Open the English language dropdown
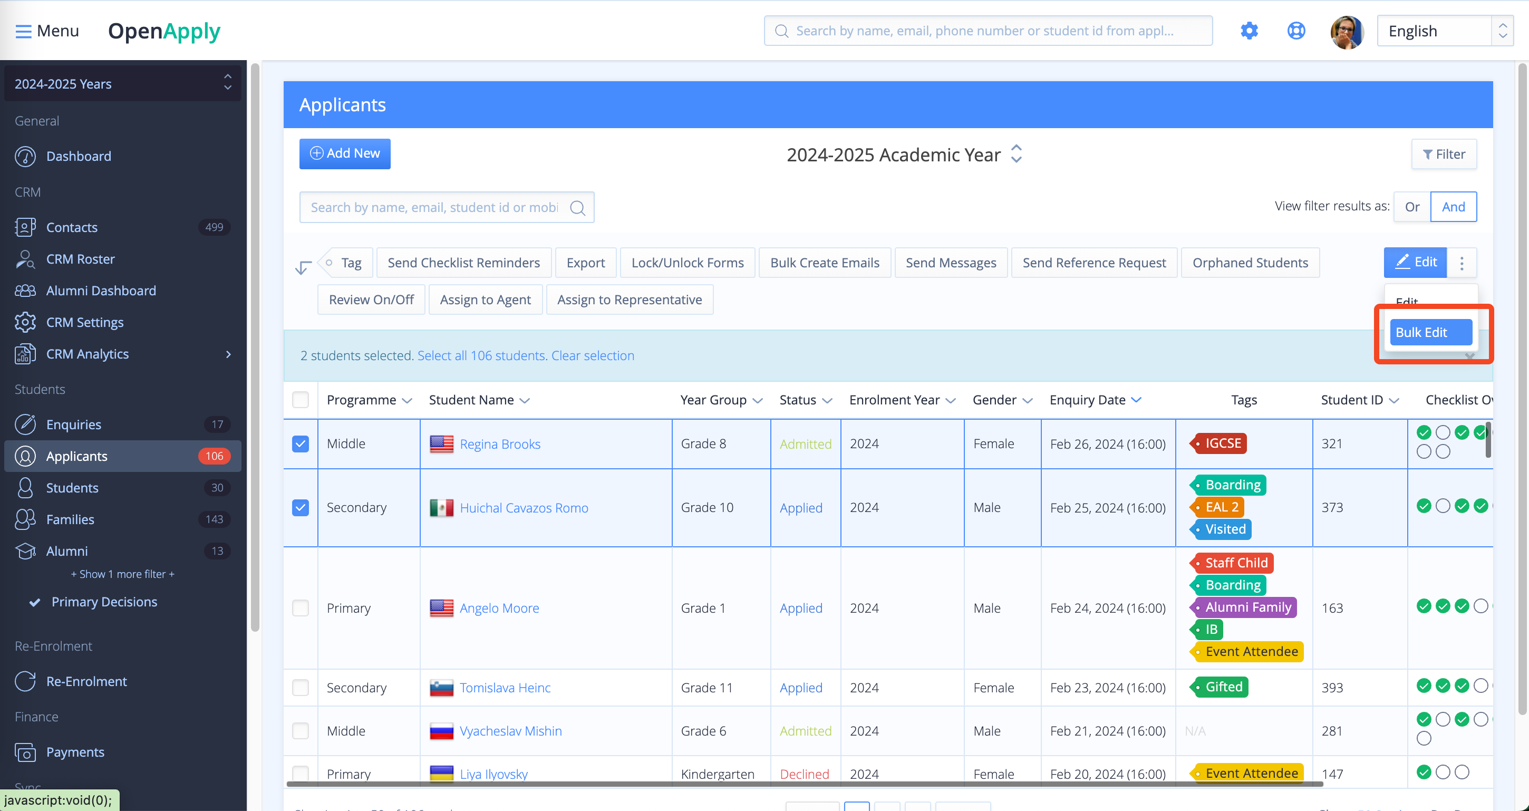This screenshot has height=811, width=1529. [1444, 31]
